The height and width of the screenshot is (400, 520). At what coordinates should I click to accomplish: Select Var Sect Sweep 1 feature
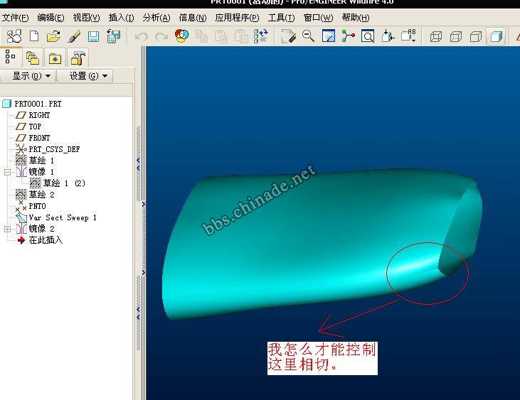click(63, 217)
